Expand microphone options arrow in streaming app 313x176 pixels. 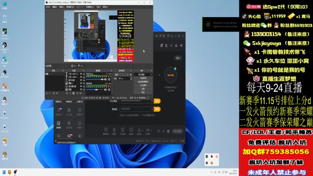142,131
